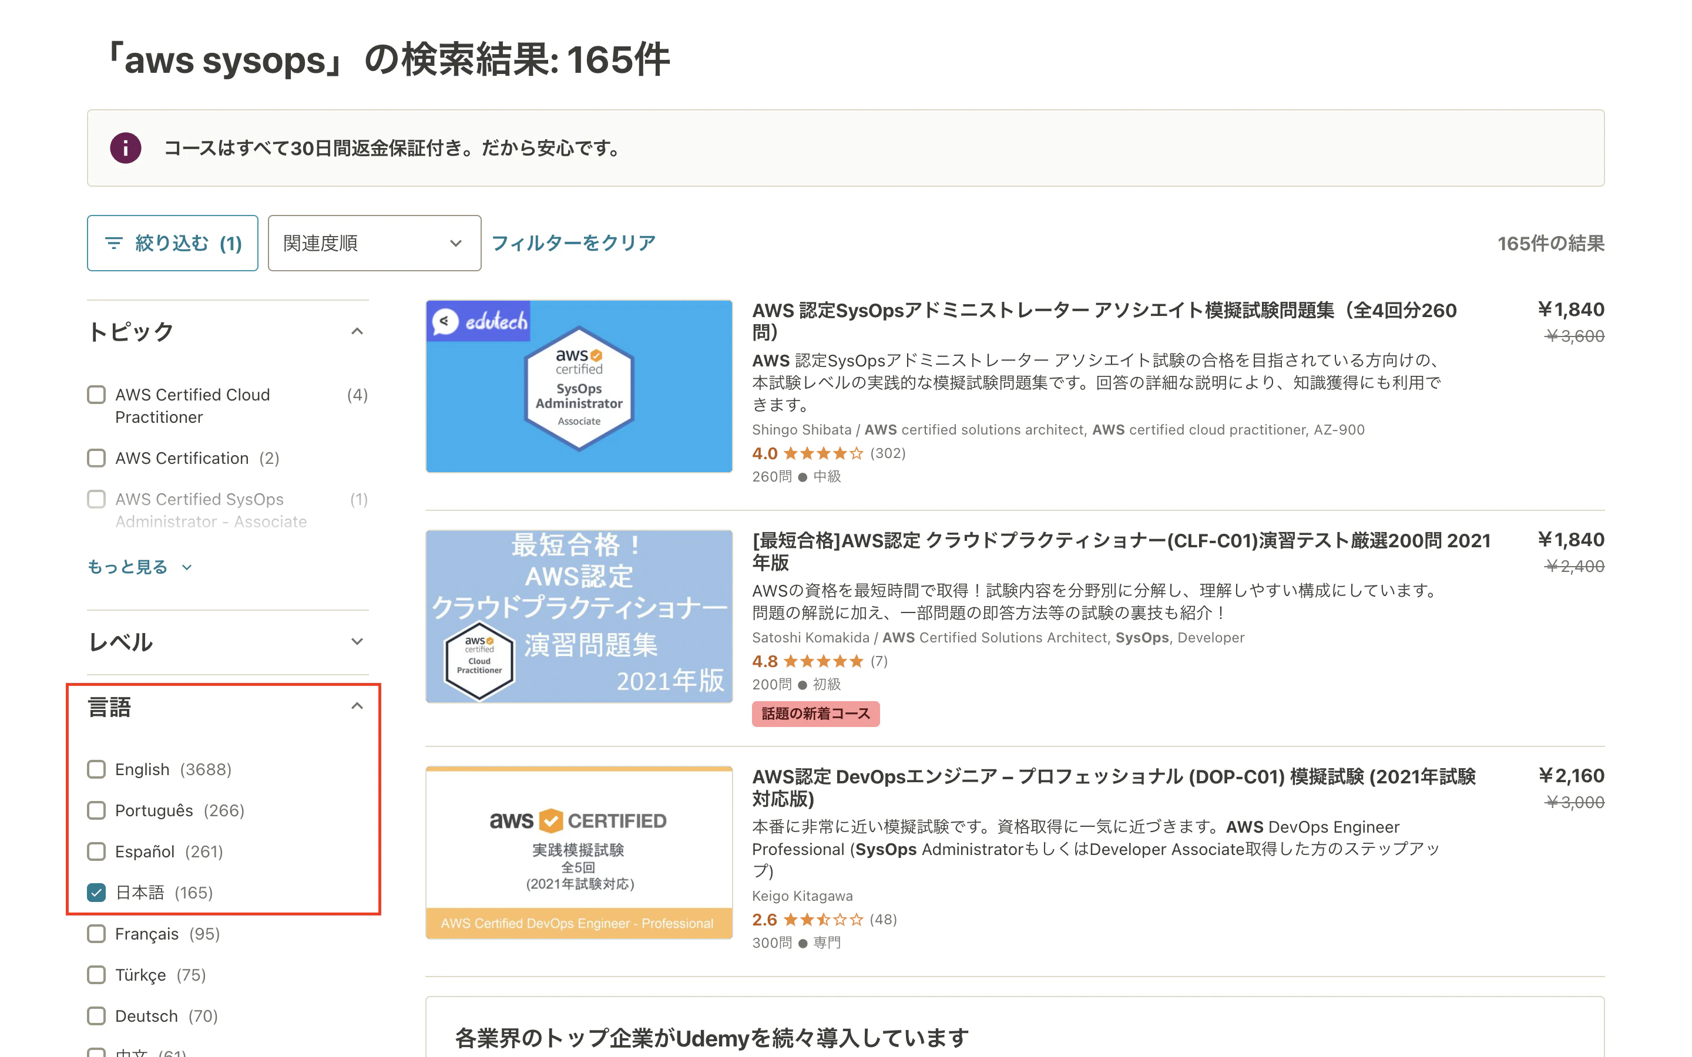Click the 2.6 star rating of DevOps course
Viewport: 1692px width, 1057px height.
(x=823, y=919)
